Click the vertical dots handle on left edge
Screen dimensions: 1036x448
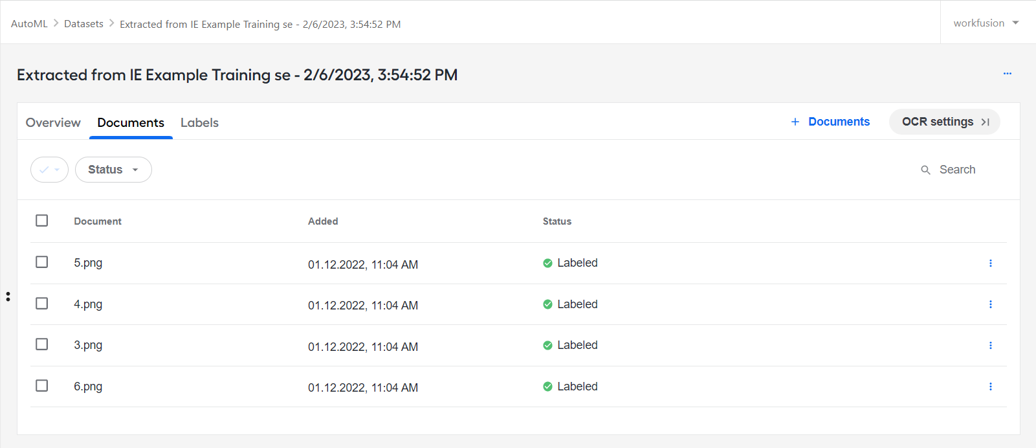8,297
